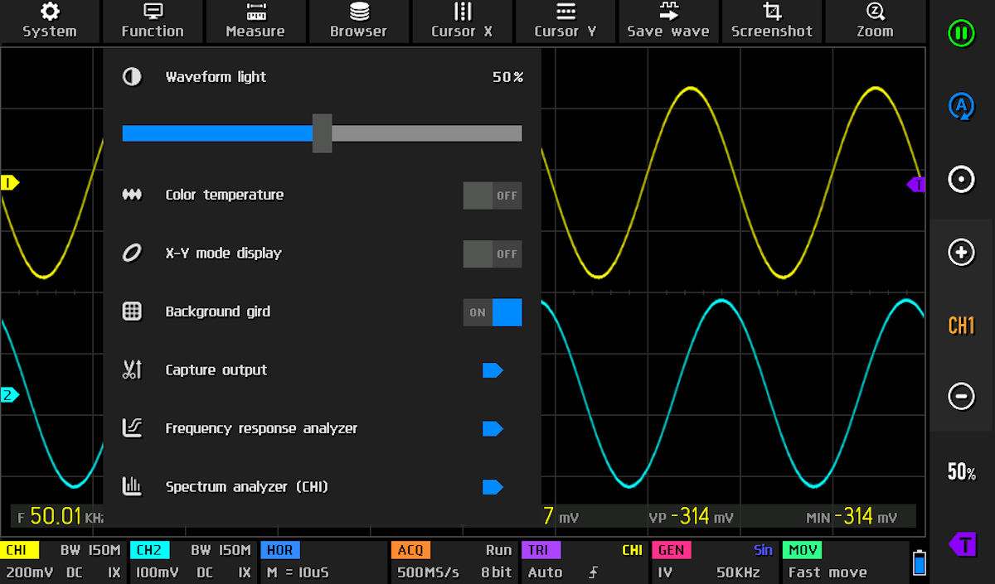This screenshot has width=995, height=584.
Task: Select the CH1 channel button at right
Action: [x=961, y=326]
